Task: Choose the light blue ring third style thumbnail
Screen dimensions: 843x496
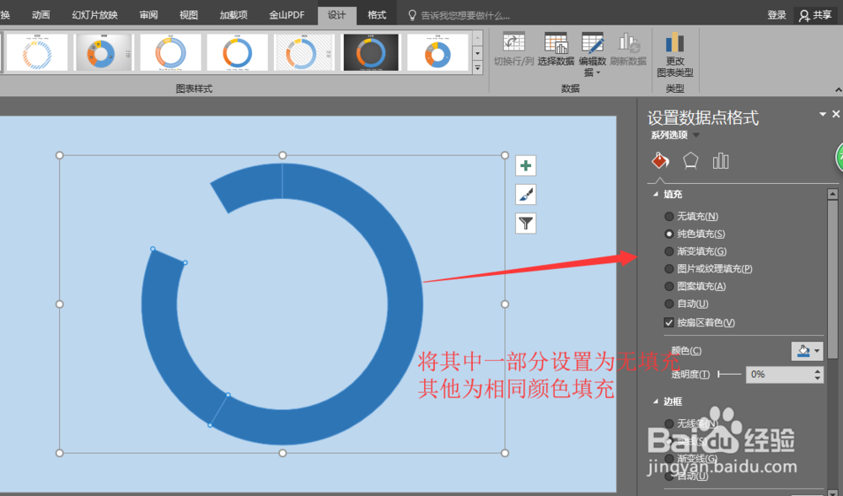Action: (x=170, y=52)
